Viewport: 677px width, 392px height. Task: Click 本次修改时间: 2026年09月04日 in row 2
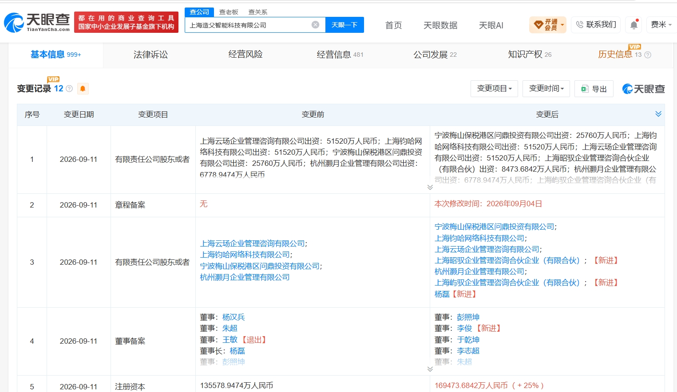[x=488, y=204]
